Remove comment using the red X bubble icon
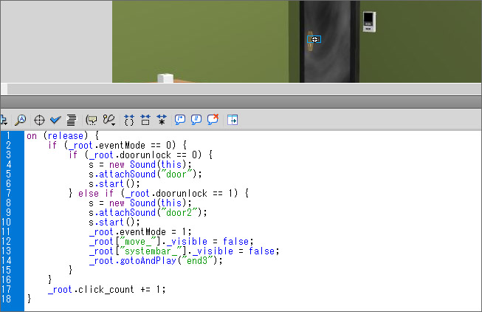 click(213, 119)
